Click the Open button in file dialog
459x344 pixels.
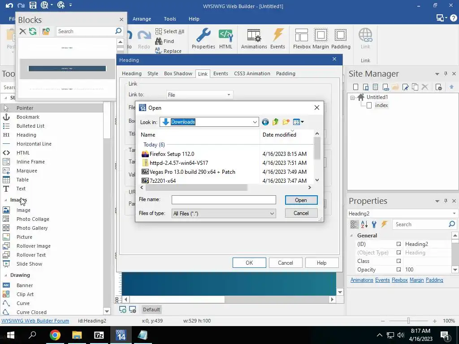[x=301, y=200]
